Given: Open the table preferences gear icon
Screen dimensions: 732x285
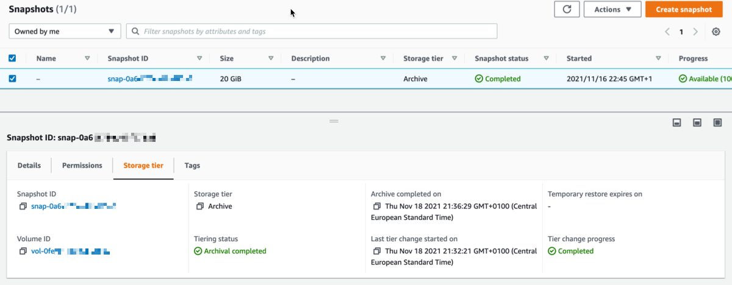Looking at the screenshot, I should (x=716, y=32).
